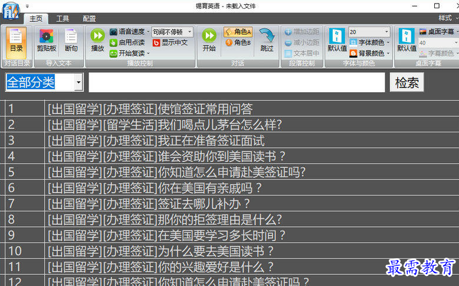Toggle 显示中文 Chinese display
Image resolution: width=459 pixels, height=286 pixels.
coord(170,43)
